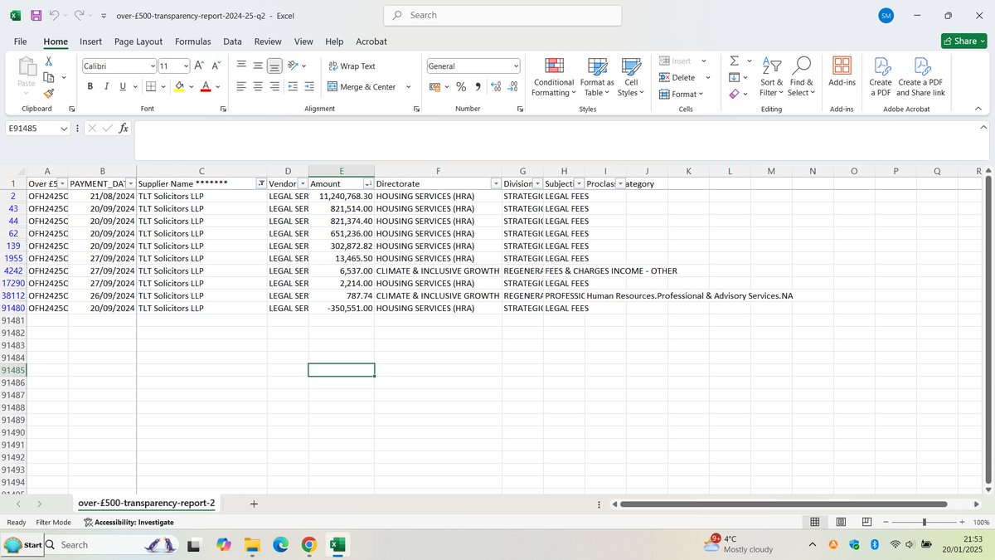Image resolution: width=995 pixels, height=560 pixels.
Task: Click the Clear eraser icon
Action: click(734, 94)
